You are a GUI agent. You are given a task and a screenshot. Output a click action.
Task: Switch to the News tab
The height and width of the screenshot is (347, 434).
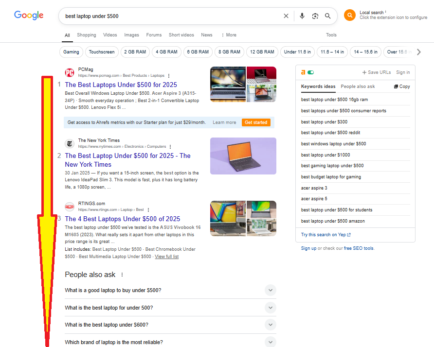click(207, 35)
